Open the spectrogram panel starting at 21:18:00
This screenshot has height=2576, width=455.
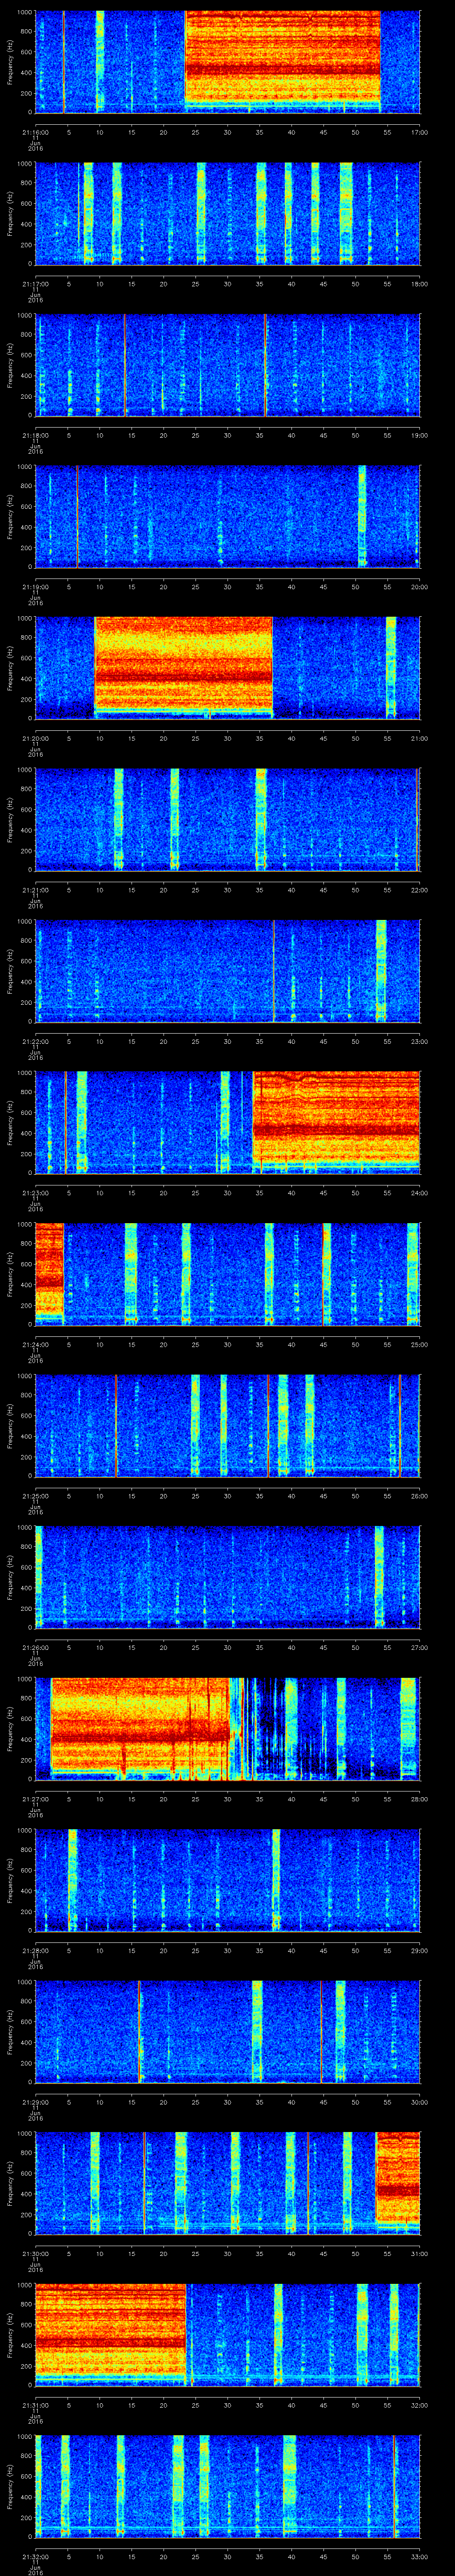(x=227, y=364)
